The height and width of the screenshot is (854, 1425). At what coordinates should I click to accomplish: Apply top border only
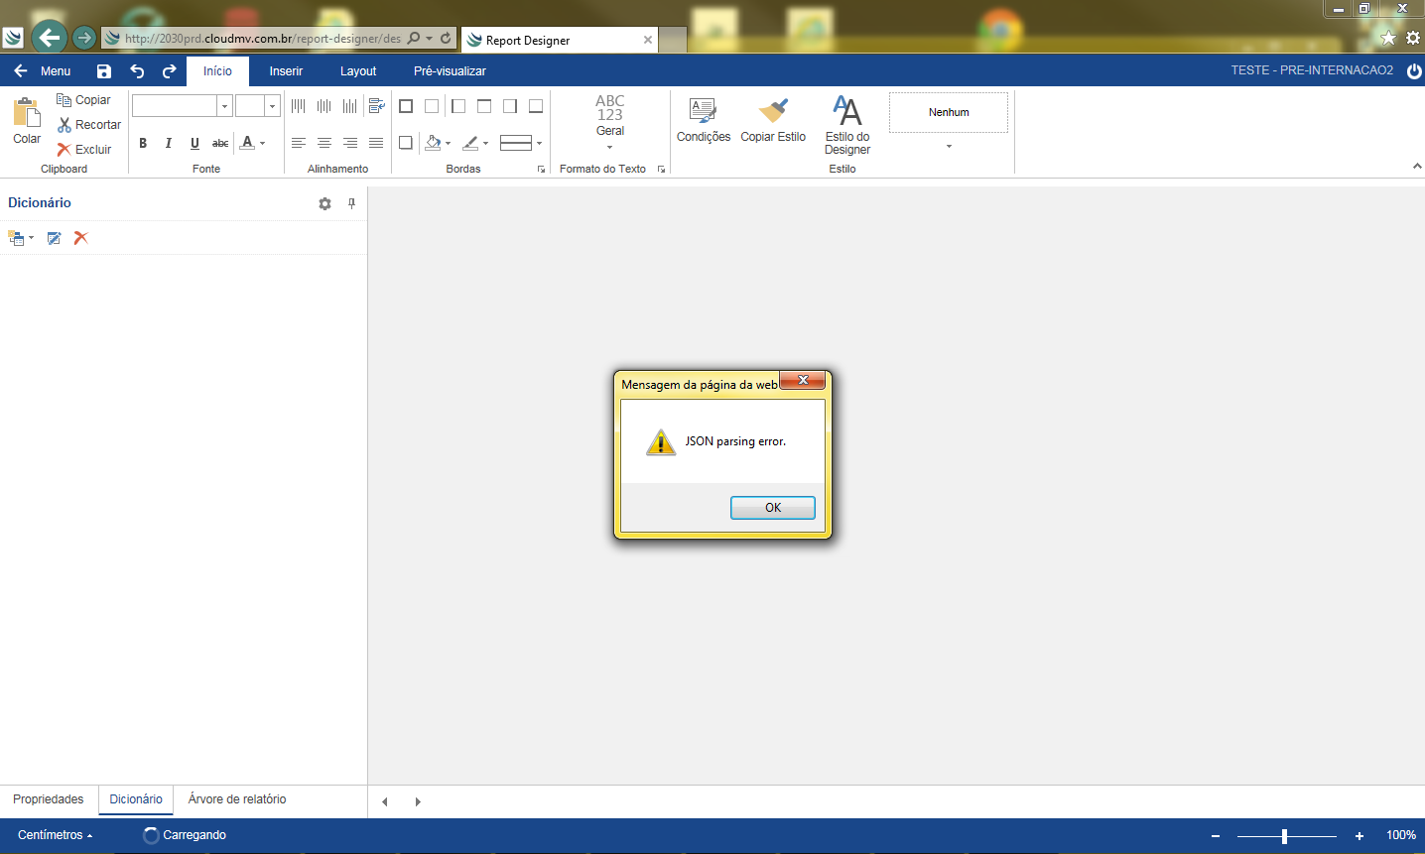coord(484,106)
